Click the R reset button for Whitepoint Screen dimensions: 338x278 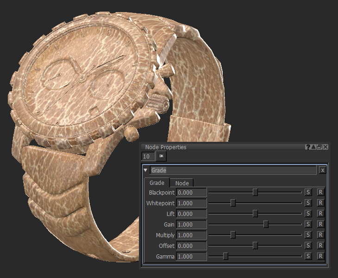pos(320,203)
